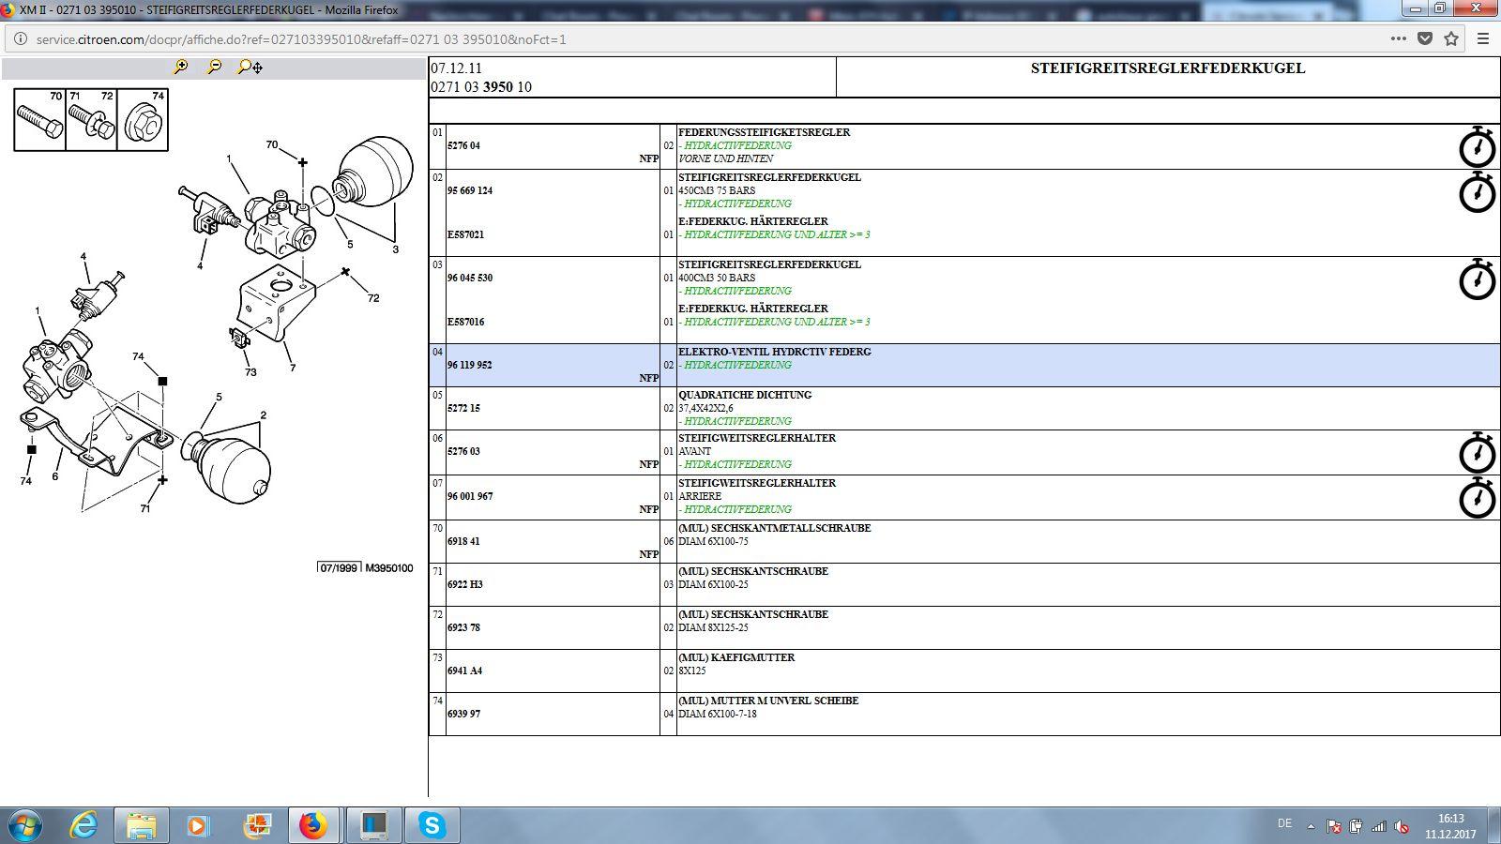This screenshot has height=844, width=1501.
Task: Open the orange app icon beside Media Player
Action: [x=256, y=825]
